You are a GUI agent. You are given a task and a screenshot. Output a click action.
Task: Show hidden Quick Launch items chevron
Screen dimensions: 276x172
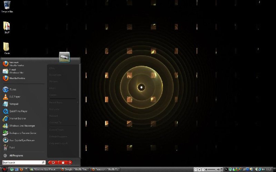(26, 169)
